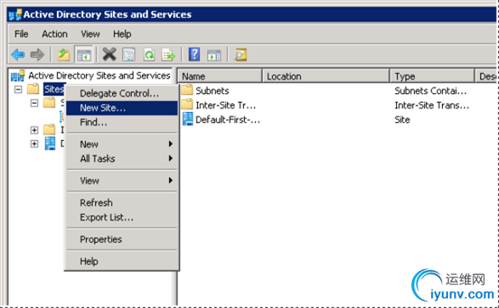Click the Properties sheet toolbar icon
Screen dimensions: 499x308
[129, 54]
